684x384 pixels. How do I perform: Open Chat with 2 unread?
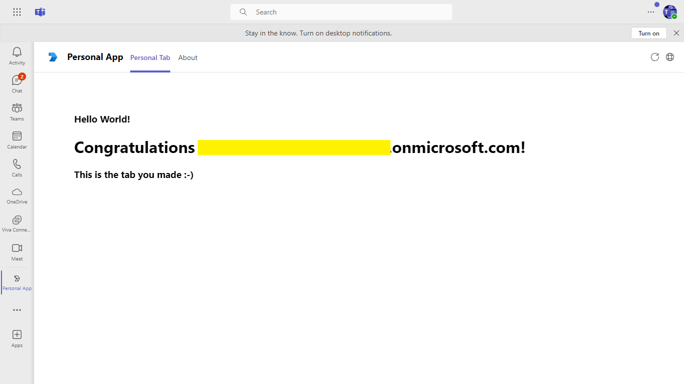point(17,84)
